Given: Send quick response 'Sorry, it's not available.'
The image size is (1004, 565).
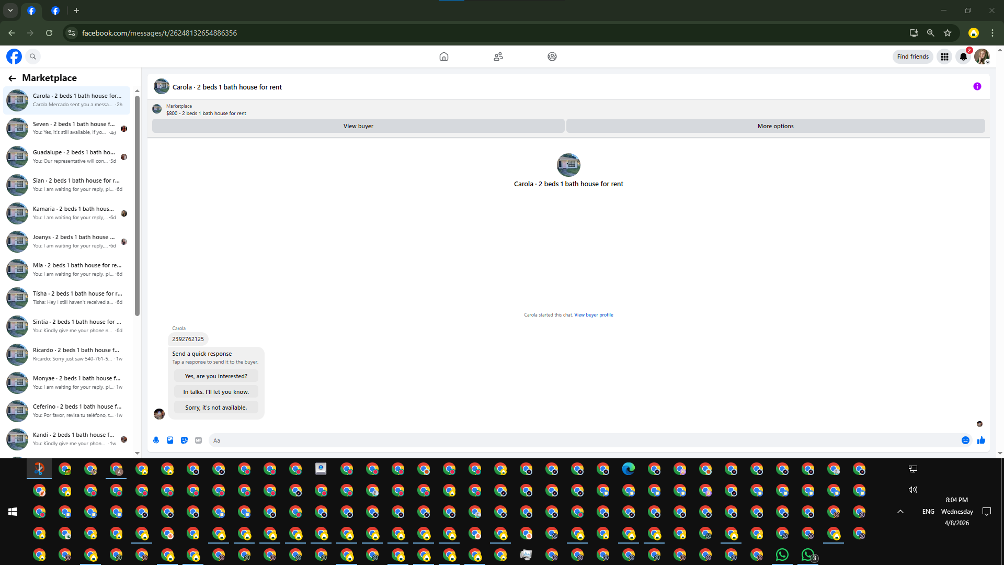Looking at the screenshot, I should pyautogui.click(x=216, y=408).
